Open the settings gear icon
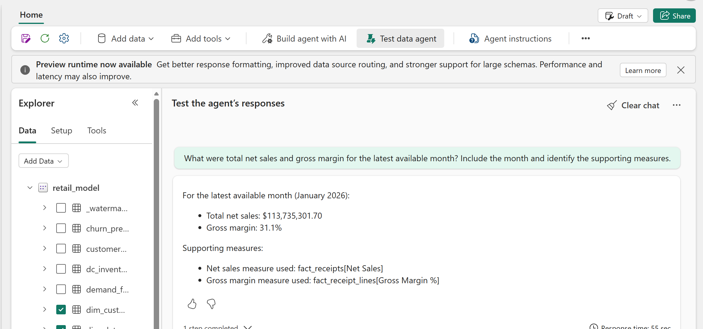The width and height of the screenshot is (703, 329). pyautogui.click(x=64, y=39)
